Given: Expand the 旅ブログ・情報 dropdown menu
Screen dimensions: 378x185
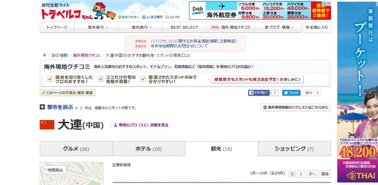Looking at the screenshot, I should [278, 27].
